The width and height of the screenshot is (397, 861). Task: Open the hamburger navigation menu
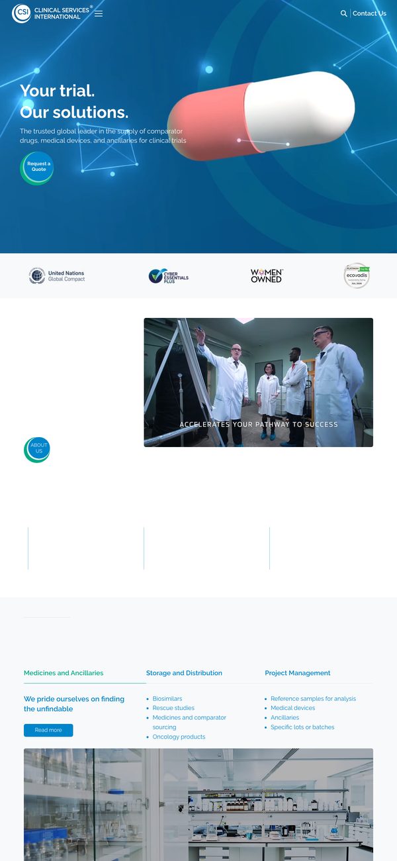click(x=99, y=13)
